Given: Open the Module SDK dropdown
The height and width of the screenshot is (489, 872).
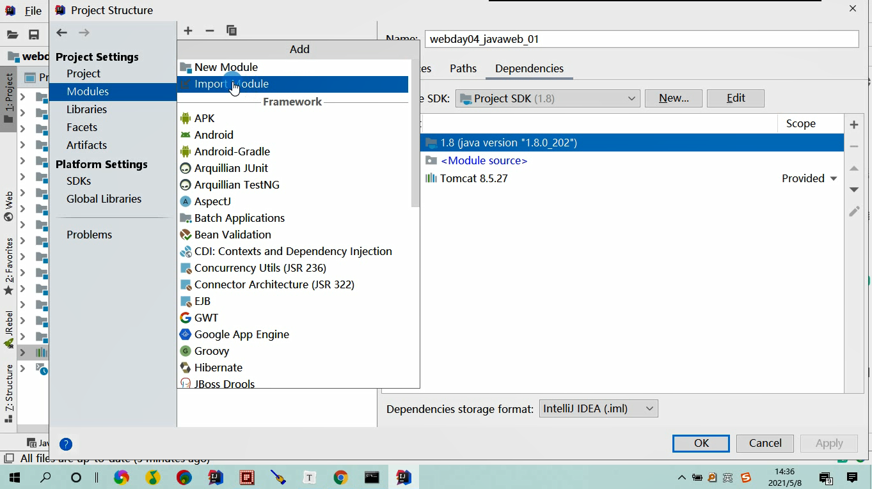Looking at the screenshot, I should click(x=548, y=98).
